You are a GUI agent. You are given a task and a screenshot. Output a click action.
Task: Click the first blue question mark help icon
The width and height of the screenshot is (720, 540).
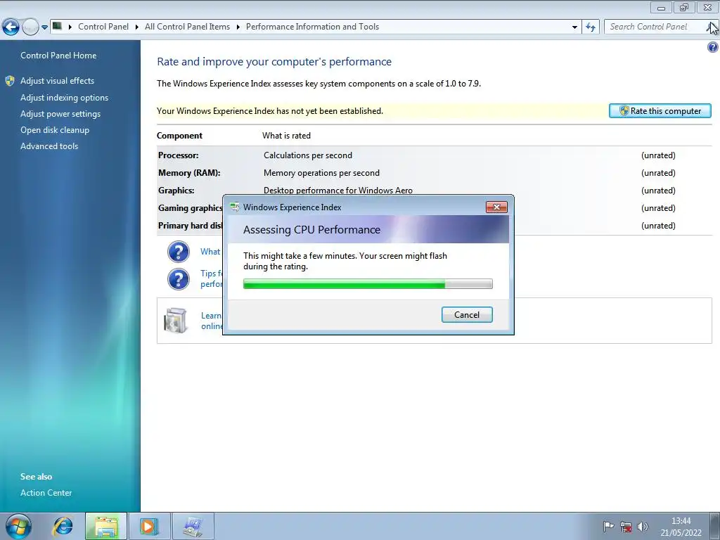point(179,252)
